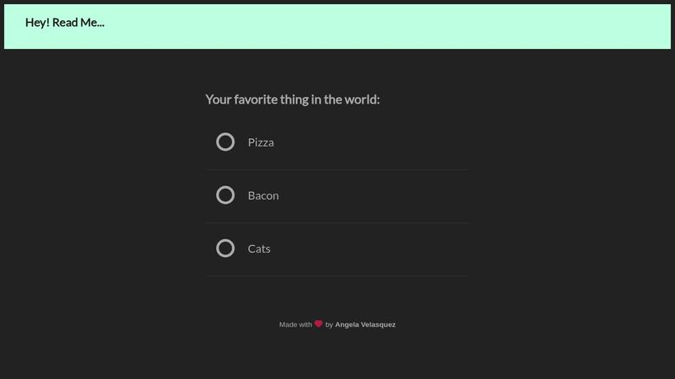Click the red heart icon in footer

click(x=319, y=323)
